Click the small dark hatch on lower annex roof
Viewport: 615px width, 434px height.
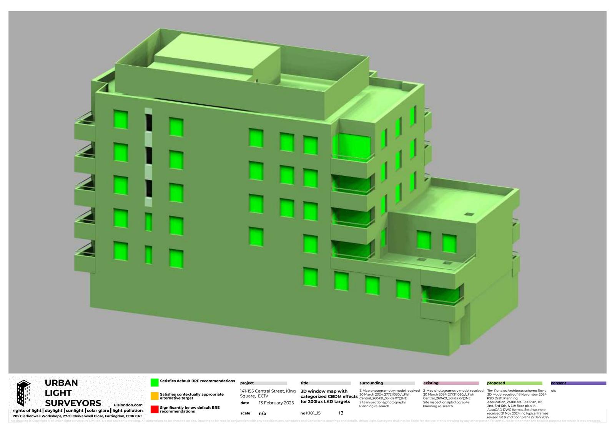click(469, 214)
